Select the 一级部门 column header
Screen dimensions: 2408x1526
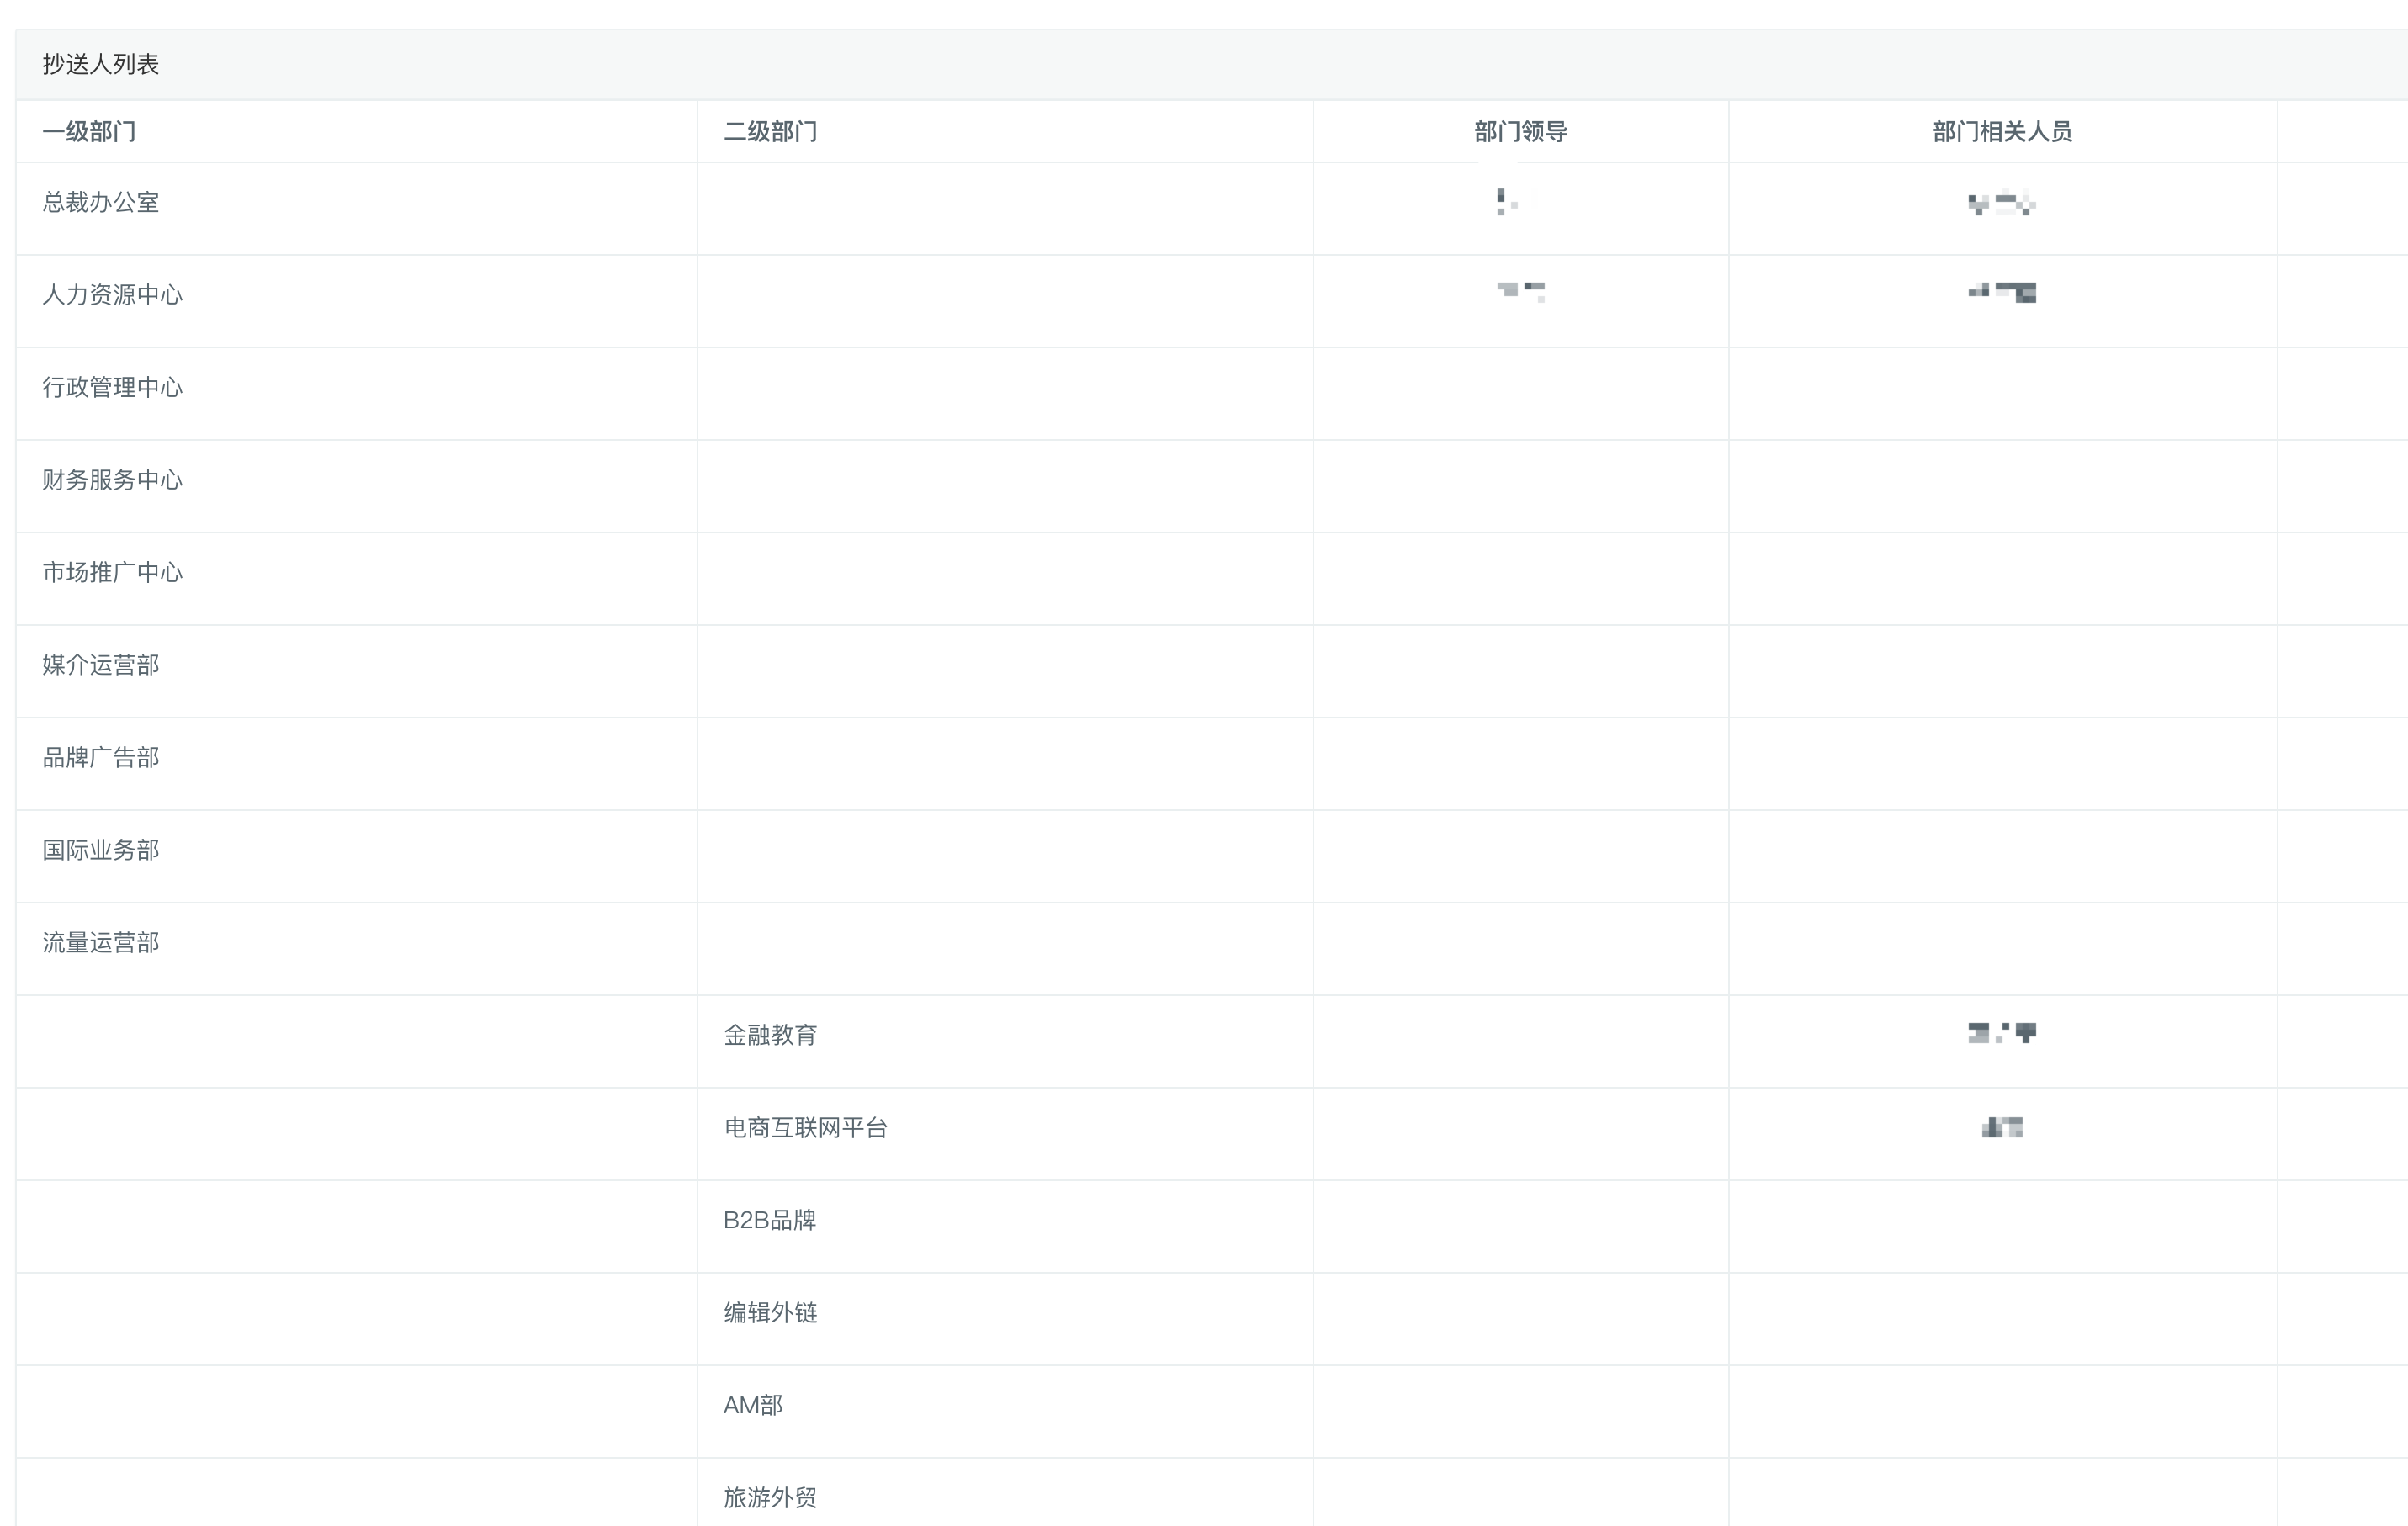[x=89, y=131]
